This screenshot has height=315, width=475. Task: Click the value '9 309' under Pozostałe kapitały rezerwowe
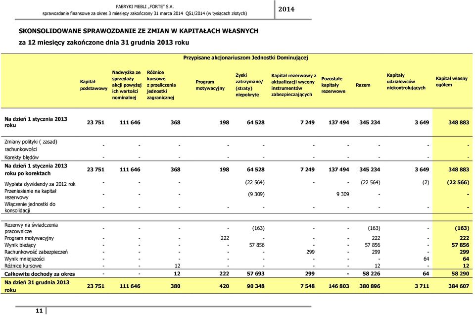[x=342, y=194]
